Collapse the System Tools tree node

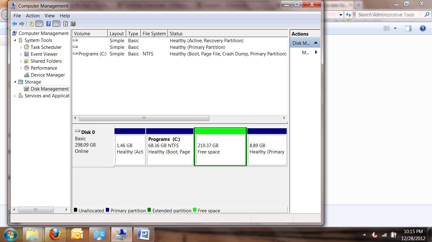(x=15, y=40)
